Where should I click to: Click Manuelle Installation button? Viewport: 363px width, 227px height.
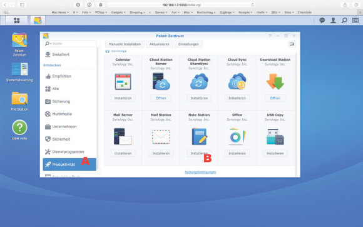click(125, 44)
